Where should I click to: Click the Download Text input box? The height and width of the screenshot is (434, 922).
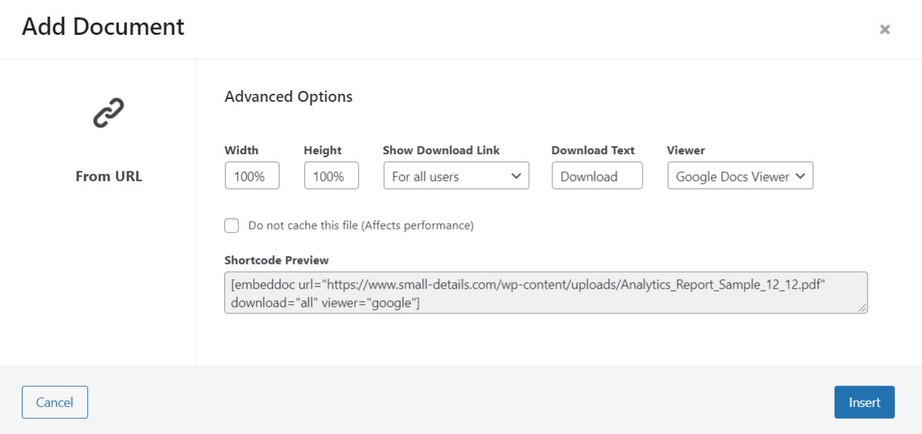click(597, 176)
